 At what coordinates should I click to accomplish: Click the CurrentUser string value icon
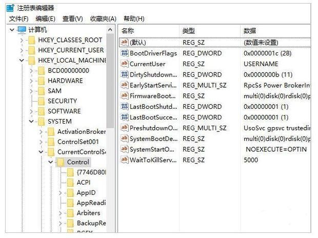[124, 64]
